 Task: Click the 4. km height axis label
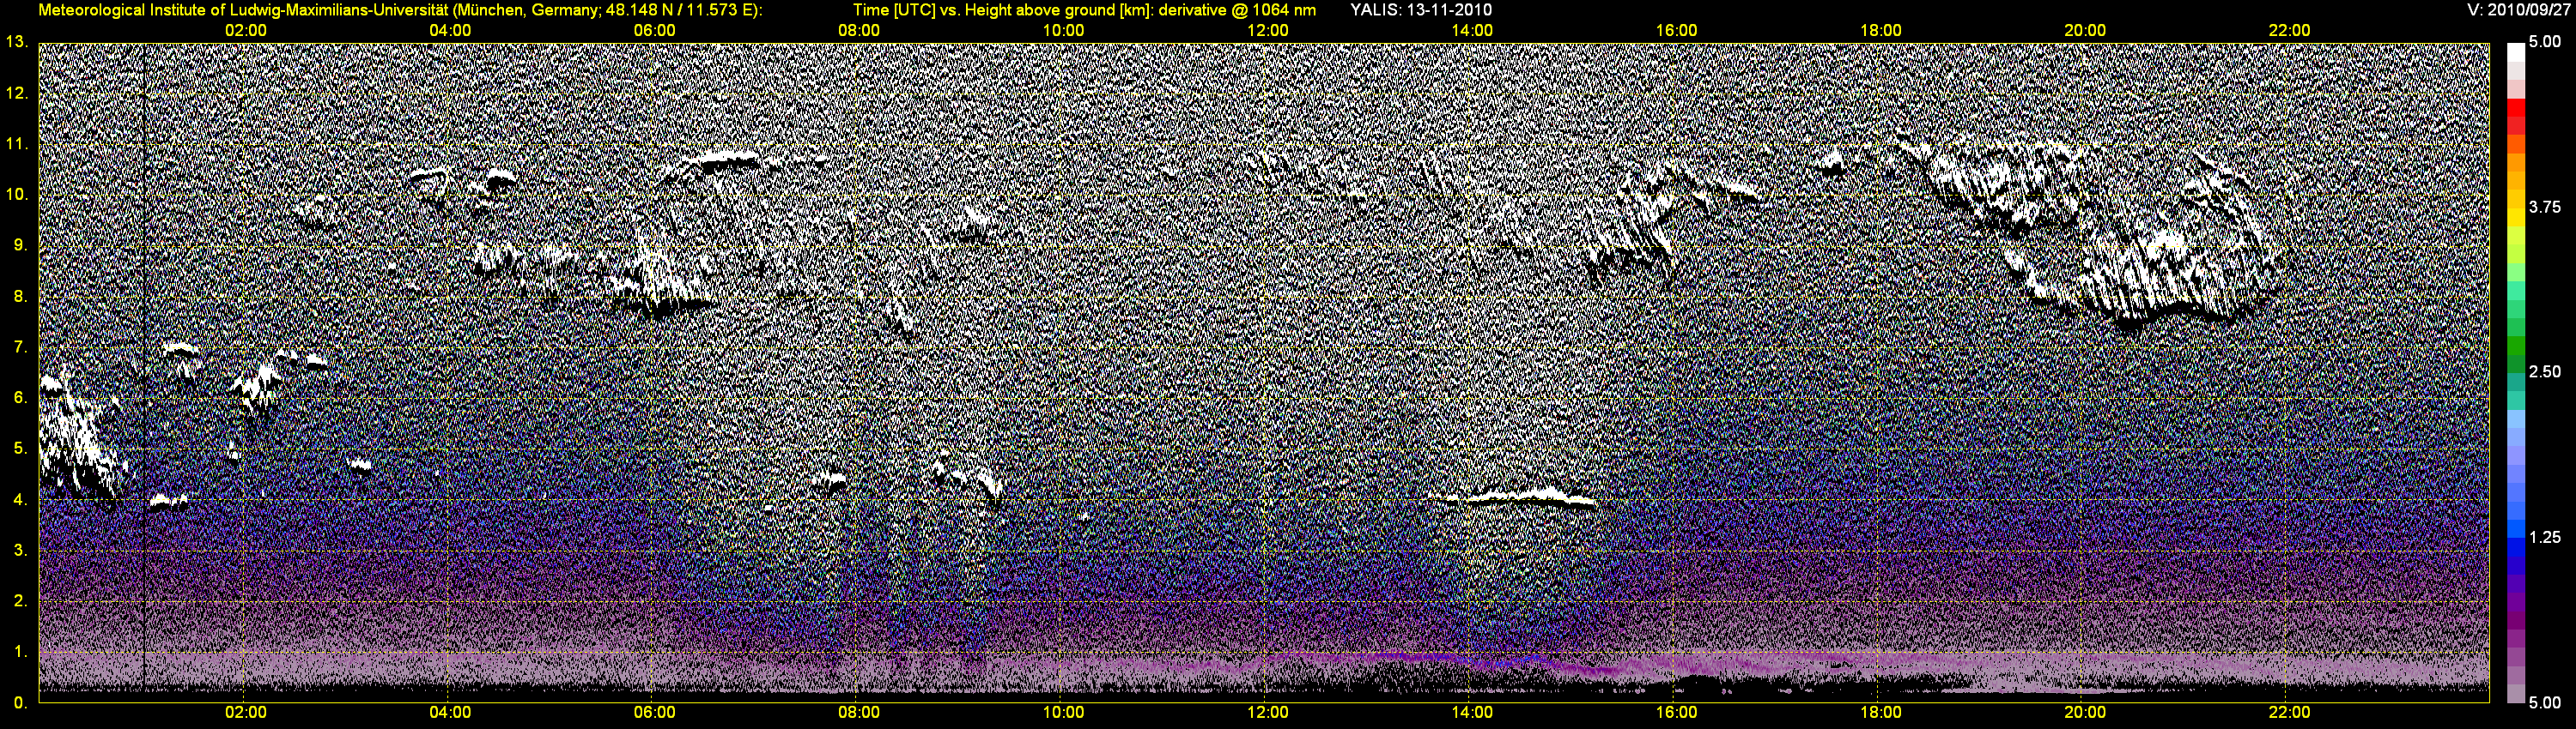(20, 499)
